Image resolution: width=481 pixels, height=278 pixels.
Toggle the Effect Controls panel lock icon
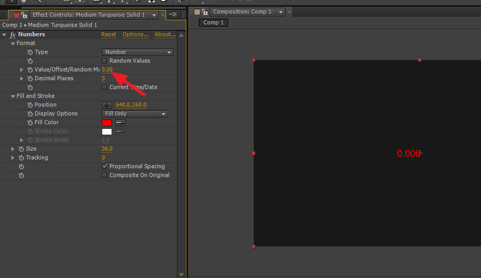tap(24, 15)
